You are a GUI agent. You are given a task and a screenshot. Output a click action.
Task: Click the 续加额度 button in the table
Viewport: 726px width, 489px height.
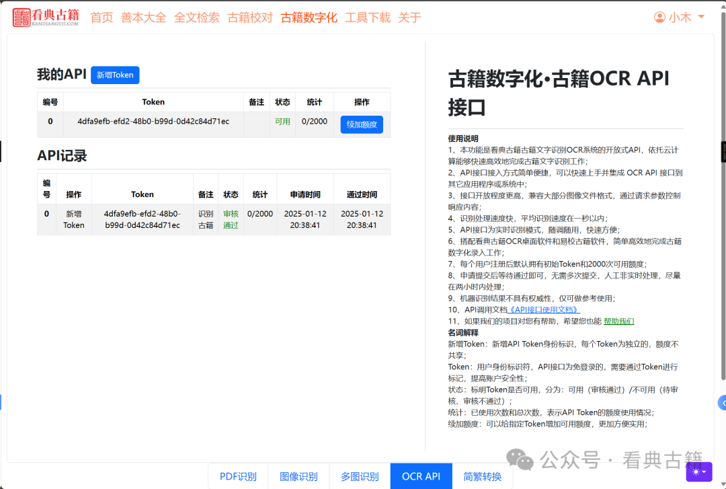click(x=362, y=124)
